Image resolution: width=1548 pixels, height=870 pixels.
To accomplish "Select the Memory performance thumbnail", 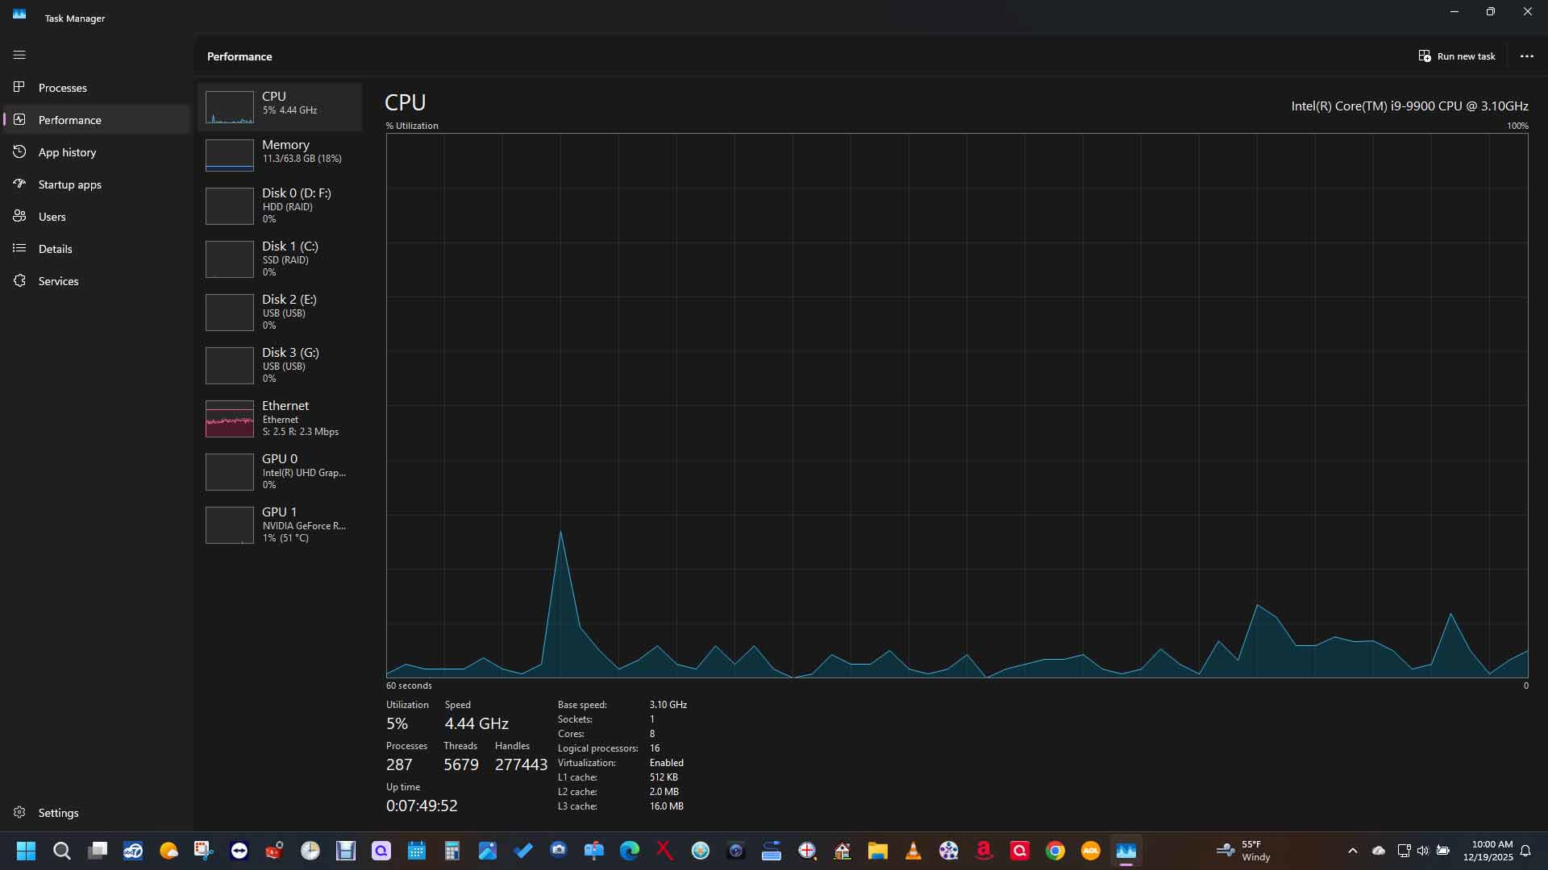I will click(x=280, y=155).
